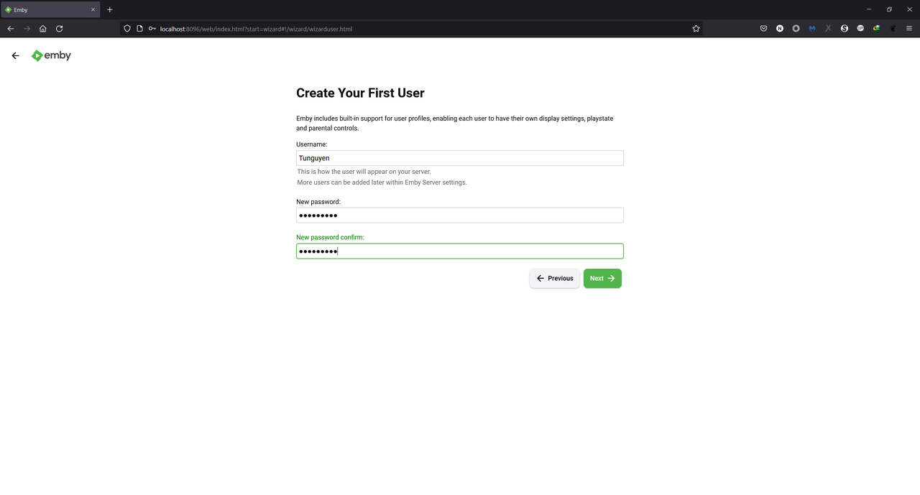Open the S circle extension
This screenshot has width=920, height=495.
[845, 29]
